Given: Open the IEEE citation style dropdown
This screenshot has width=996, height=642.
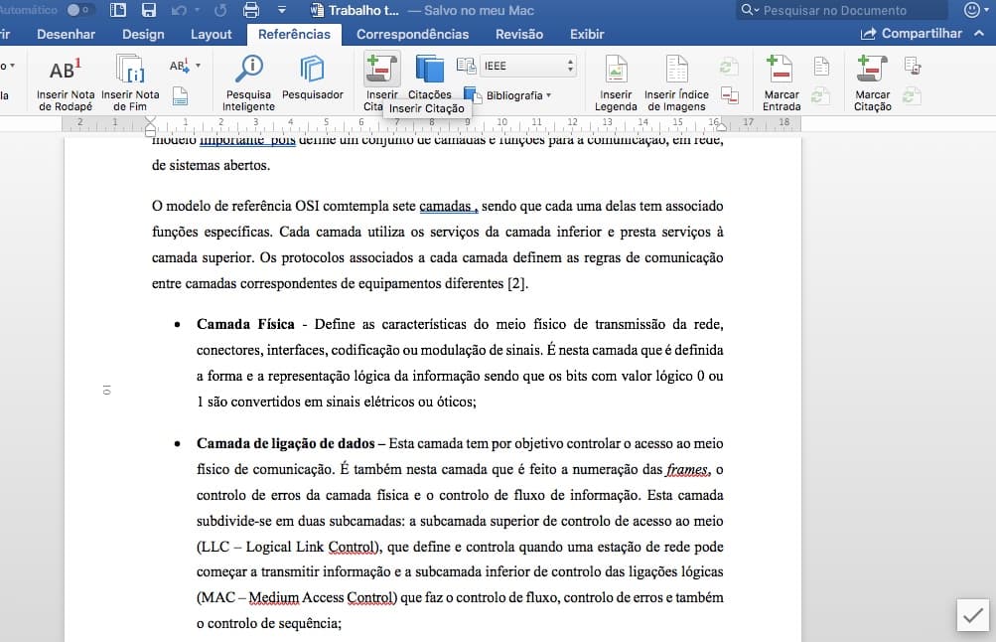Looking at the screenshot, I should tap(527, 65).
